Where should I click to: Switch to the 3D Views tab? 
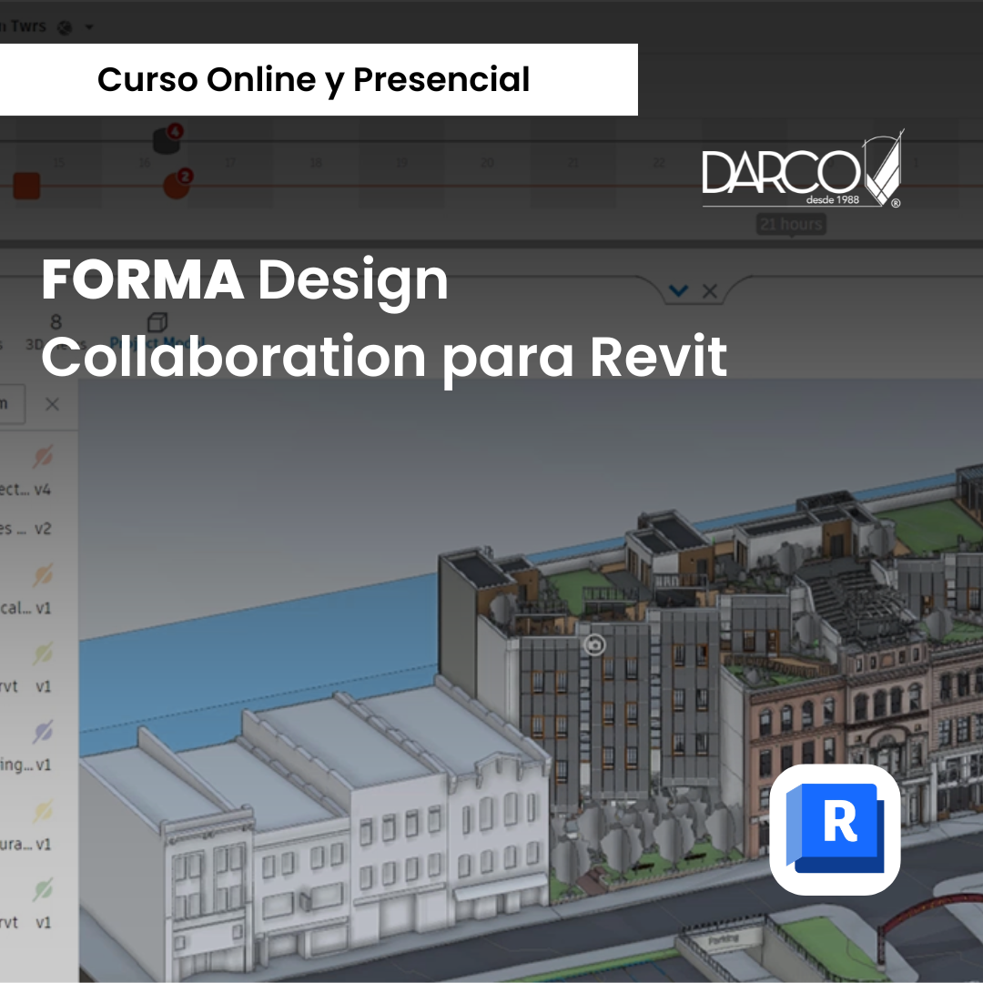coord(56,344)
